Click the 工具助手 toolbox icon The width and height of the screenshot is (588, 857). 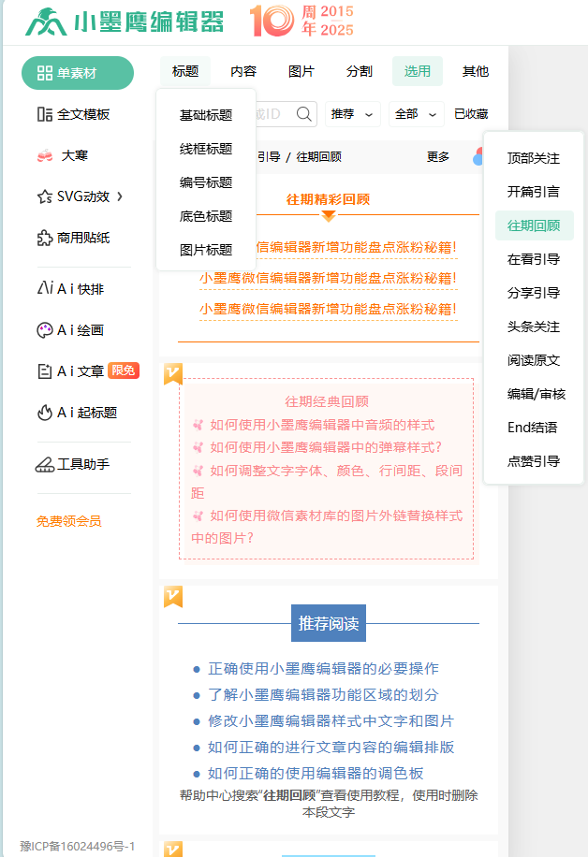[45, 465]
